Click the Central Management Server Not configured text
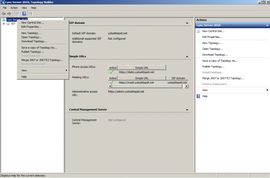Viewport: 270px width, 178px height. click(117, 120)
